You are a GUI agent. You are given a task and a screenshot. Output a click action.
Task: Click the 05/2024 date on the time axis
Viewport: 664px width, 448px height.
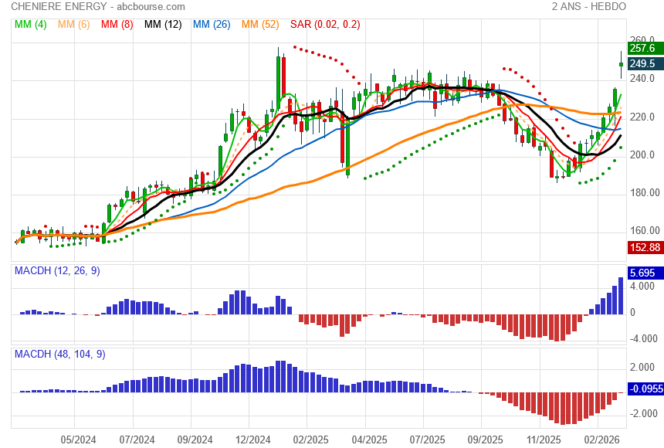[x=78, y=440]
